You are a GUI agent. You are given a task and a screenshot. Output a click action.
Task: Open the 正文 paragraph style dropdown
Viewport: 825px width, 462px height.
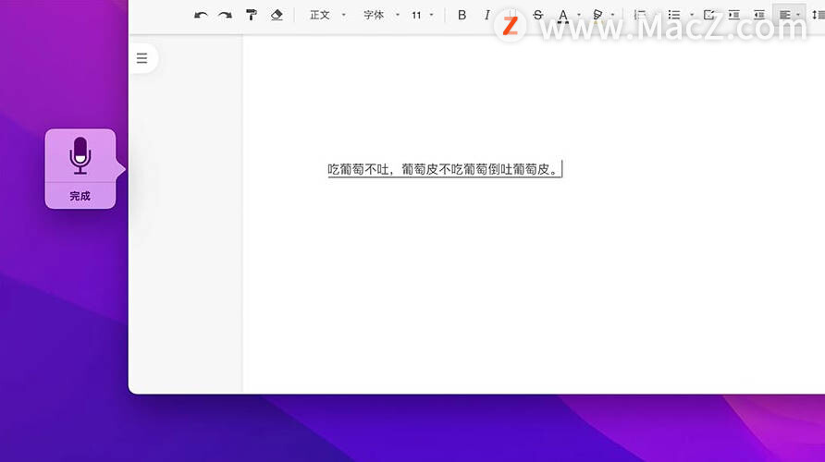pos(327,15)
